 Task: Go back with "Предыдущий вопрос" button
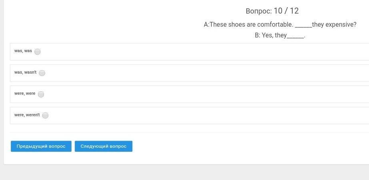tap(41, 146)
